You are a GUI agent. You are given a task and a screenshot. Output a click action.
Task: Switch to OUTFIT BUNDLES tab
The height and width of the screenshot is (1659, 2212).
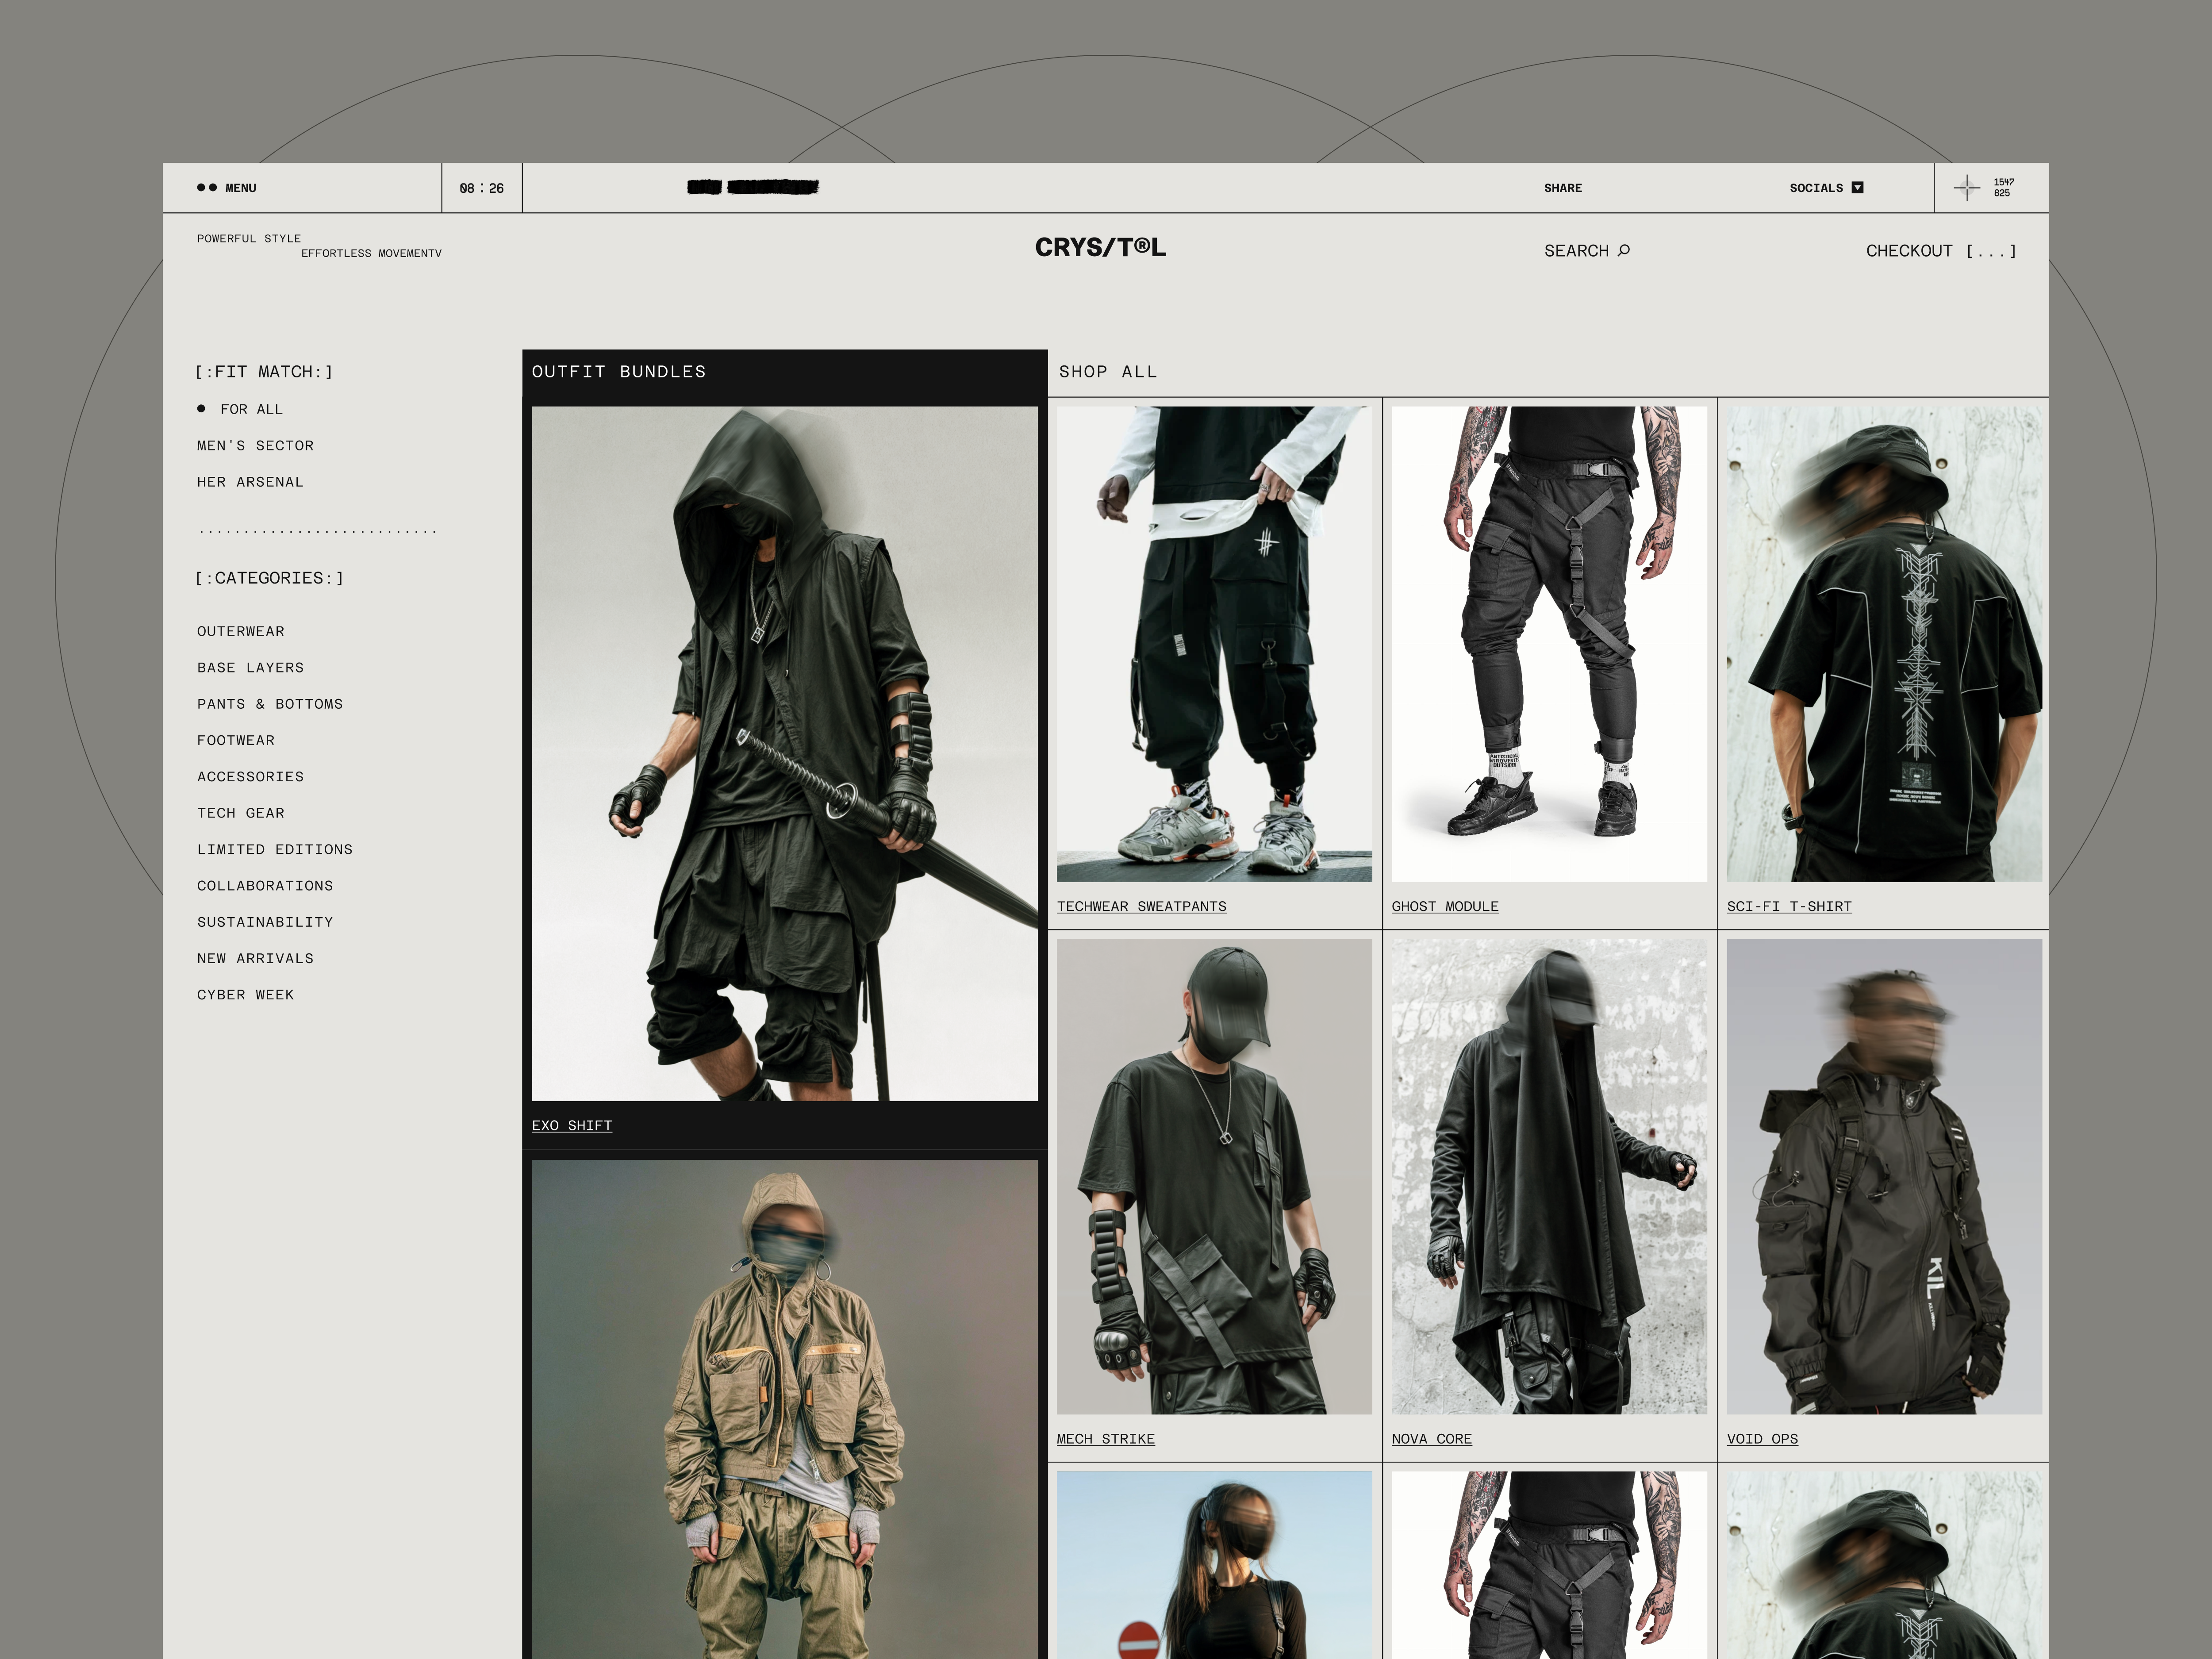pyautogui.click(x=618, y=372)
